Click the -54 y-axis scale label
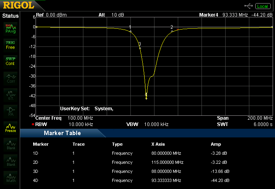Image resolution: width=275 pixels, height=189 pixels. pos(32,115)
